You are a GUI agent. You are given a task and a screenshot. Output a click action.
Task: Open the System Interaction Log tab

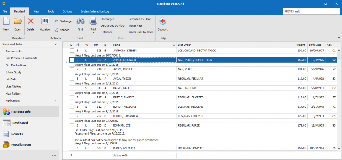[x=95, y=11]
